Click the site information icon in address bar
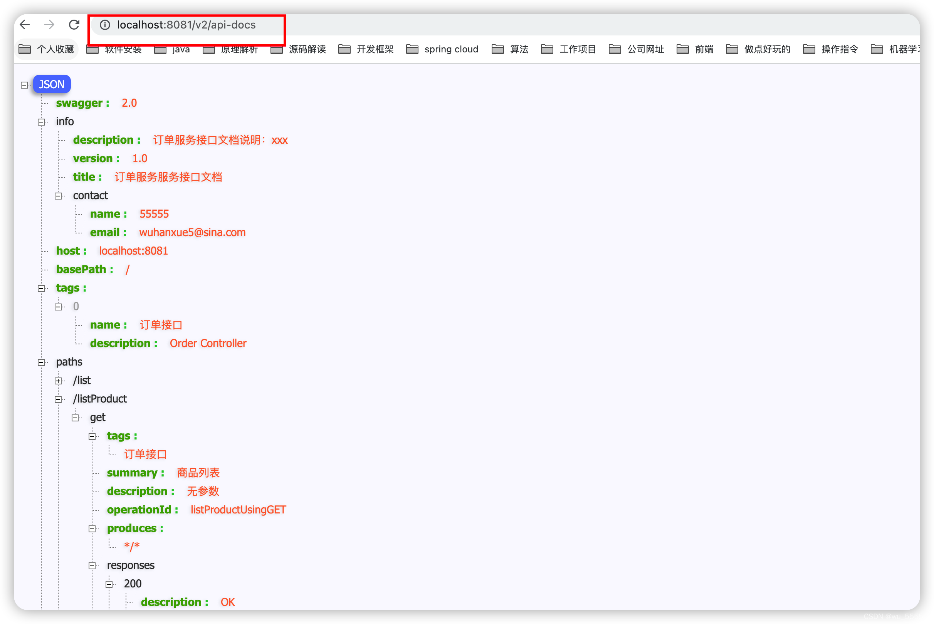This screenshot has height=624, width=934. (105, 25)
